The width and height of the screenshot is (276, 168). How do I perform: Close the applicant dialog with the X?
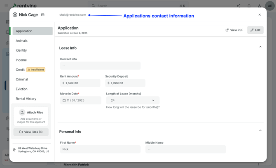[260, 15]
